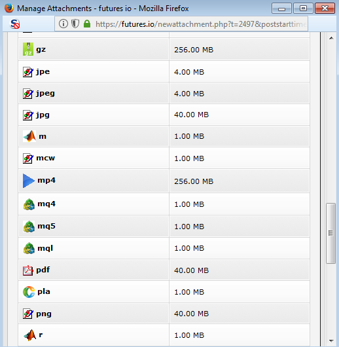Click the Firefox logo in title bar
The width and height of the screenshot is (339, 347).
coord(9,9)
